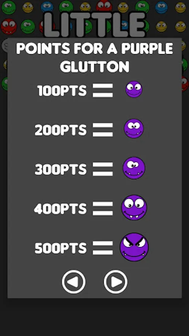The width and height of the screenshot is (189, 336).
Task: Tap the equals sign beside 300PTS
Action: [103, 169]
